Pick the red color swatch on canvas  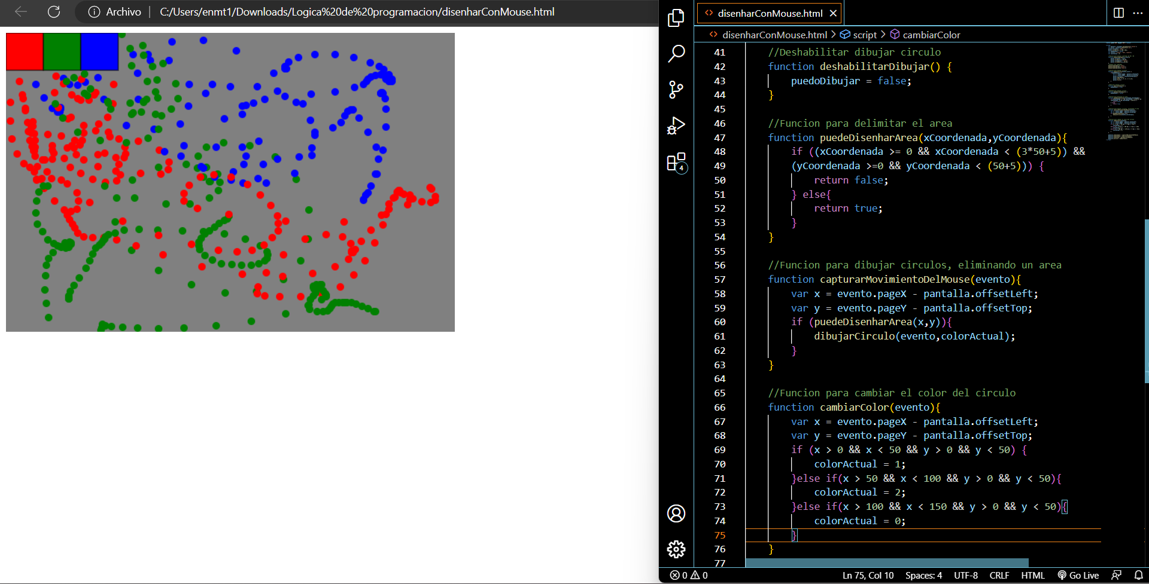coord(25,51)
